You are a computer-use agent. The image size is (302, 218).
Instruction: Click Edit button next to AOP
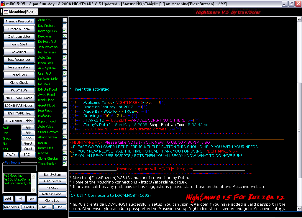point(28,128)
